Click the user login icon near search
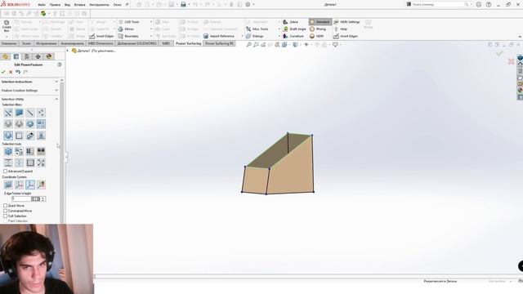The height and width of the screenshot is (294, 523). point(479,4)
